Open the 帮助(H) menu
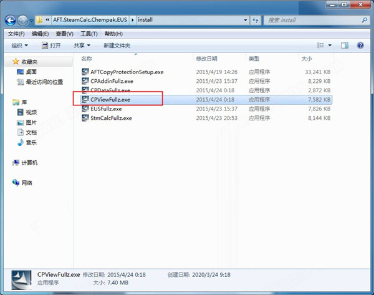The height and width of the screenshot is (295, 374). tap(113, 34)
